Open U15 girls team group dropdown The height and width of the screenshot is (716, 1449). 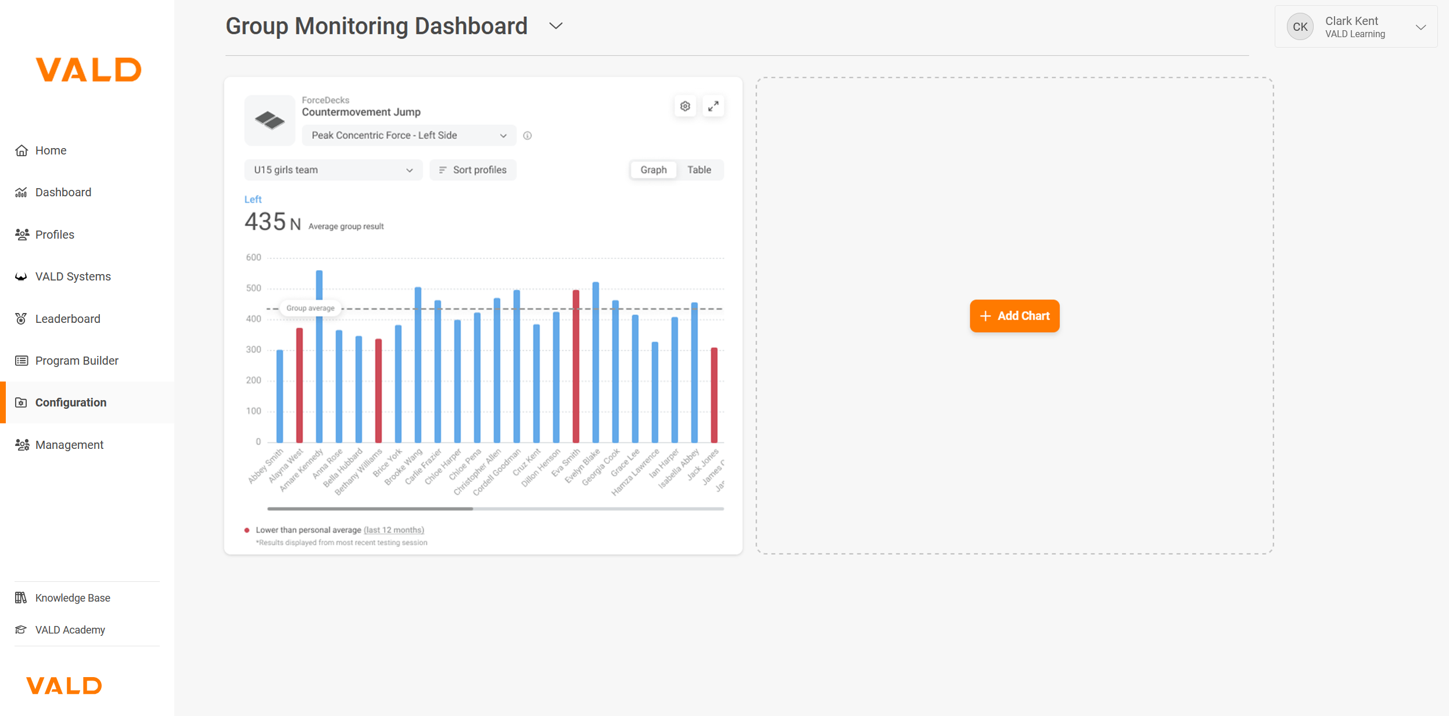tap(333, 170)
